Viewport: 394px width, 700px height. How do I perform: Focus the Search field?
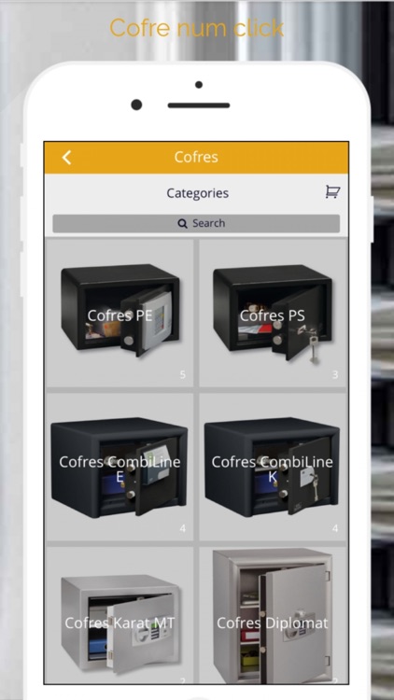(196, 224)
